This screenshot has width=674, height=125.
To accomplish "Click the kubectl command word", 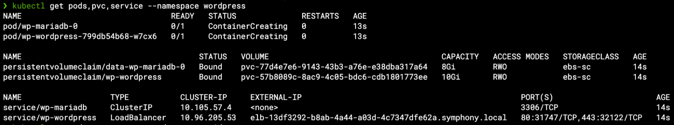I will (28, 6).
